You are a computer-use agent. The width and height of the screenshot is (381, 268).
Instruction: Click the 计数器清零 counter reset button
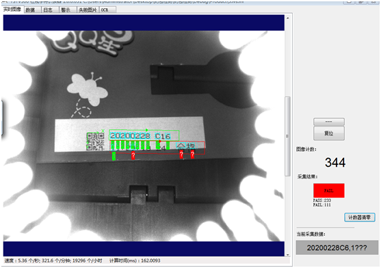(x=359, y=217)
